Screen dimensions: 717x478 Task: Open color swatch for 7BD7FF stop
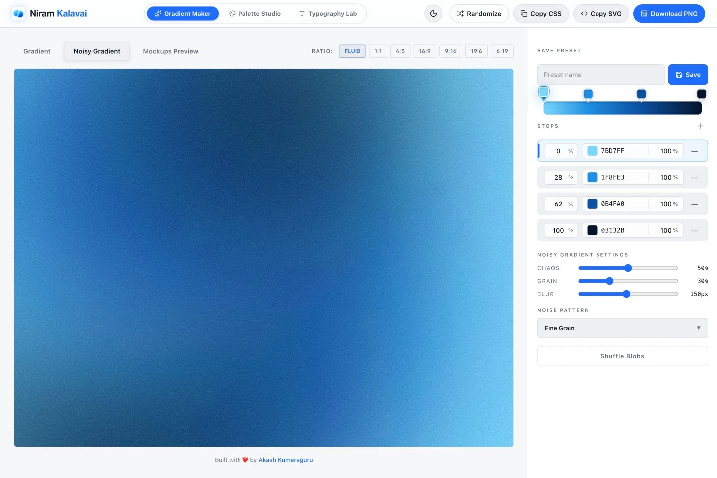pyautogui.click(x=592, y=151)
